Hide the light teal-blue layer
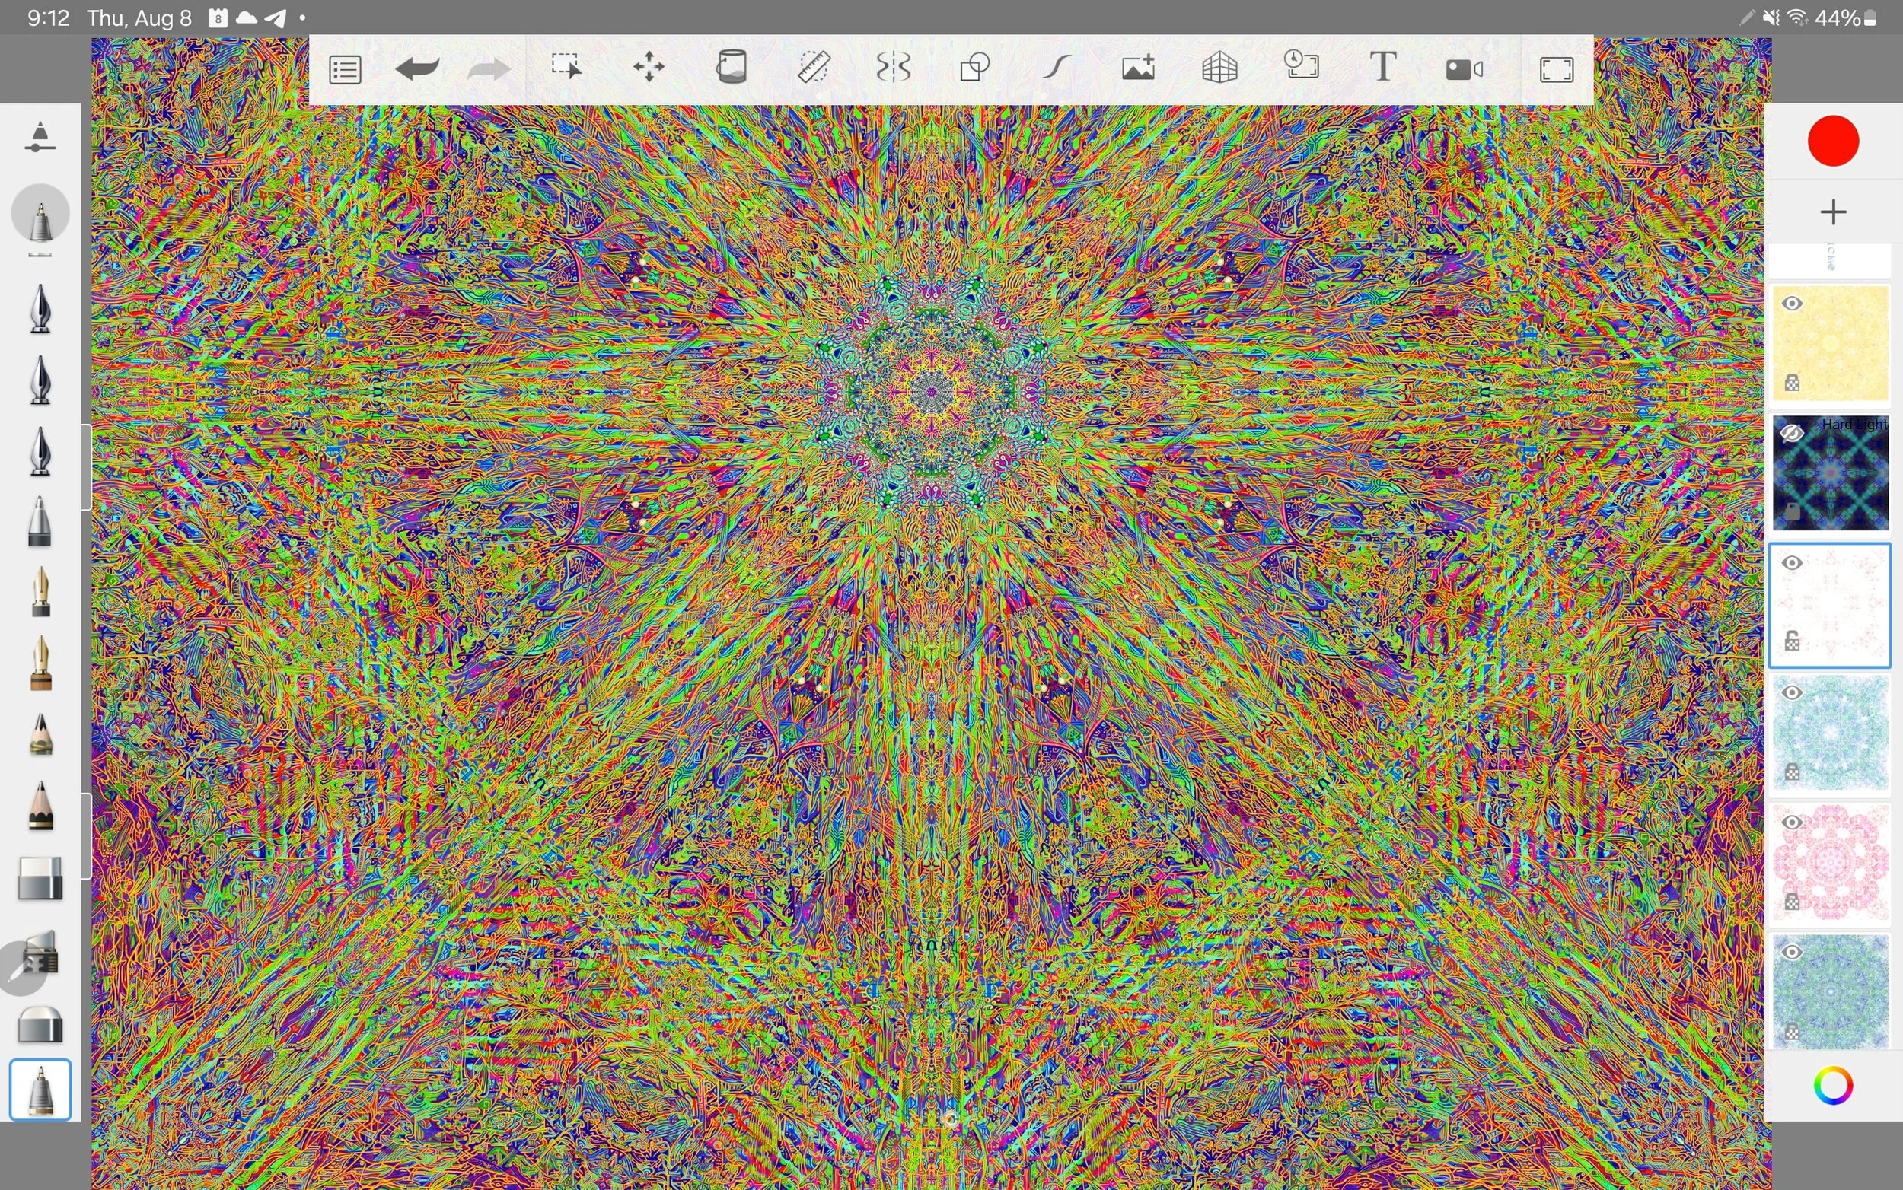The image size is (1903, 1190). pyautogui.click(x=1792, y=692)
